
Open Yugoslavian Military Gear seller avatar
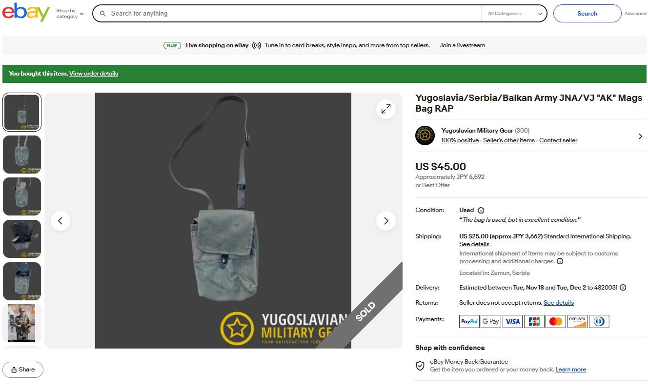[425, 136]
